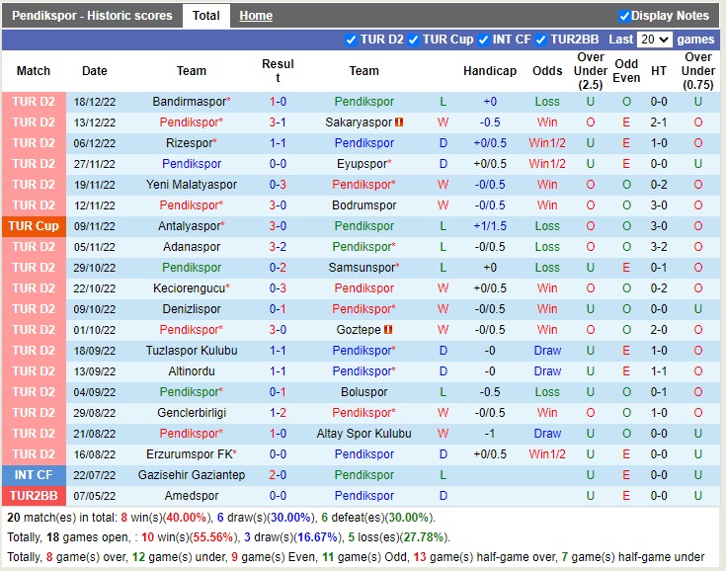Click the INT CF competition label

pyautogui.click(x=34, y=475)
